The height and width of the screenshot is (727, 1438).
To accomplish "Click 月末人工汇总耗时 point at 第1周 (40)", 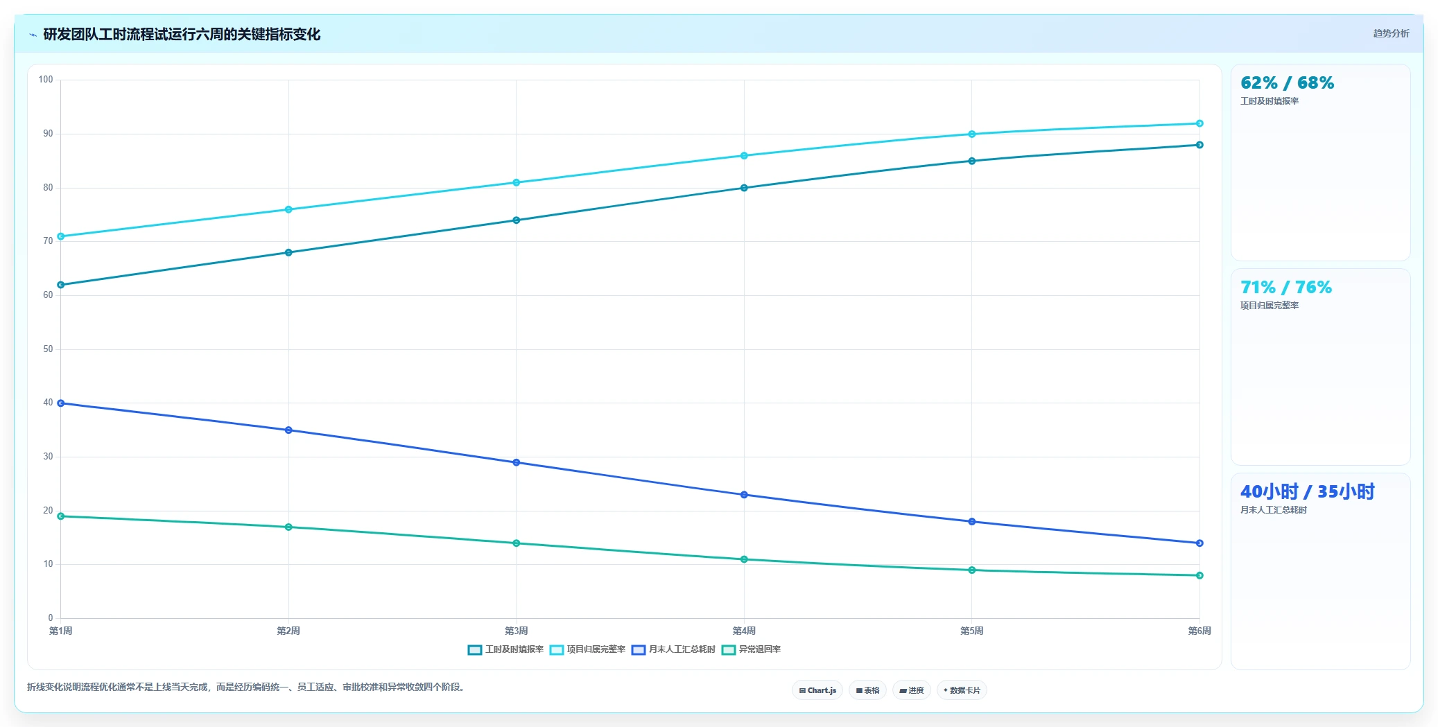I will (x=61, y=403).
